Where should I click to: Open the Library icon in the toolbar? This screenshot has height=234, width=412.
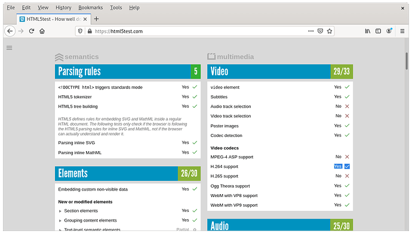pyautogui.click(x=368, y=31)
